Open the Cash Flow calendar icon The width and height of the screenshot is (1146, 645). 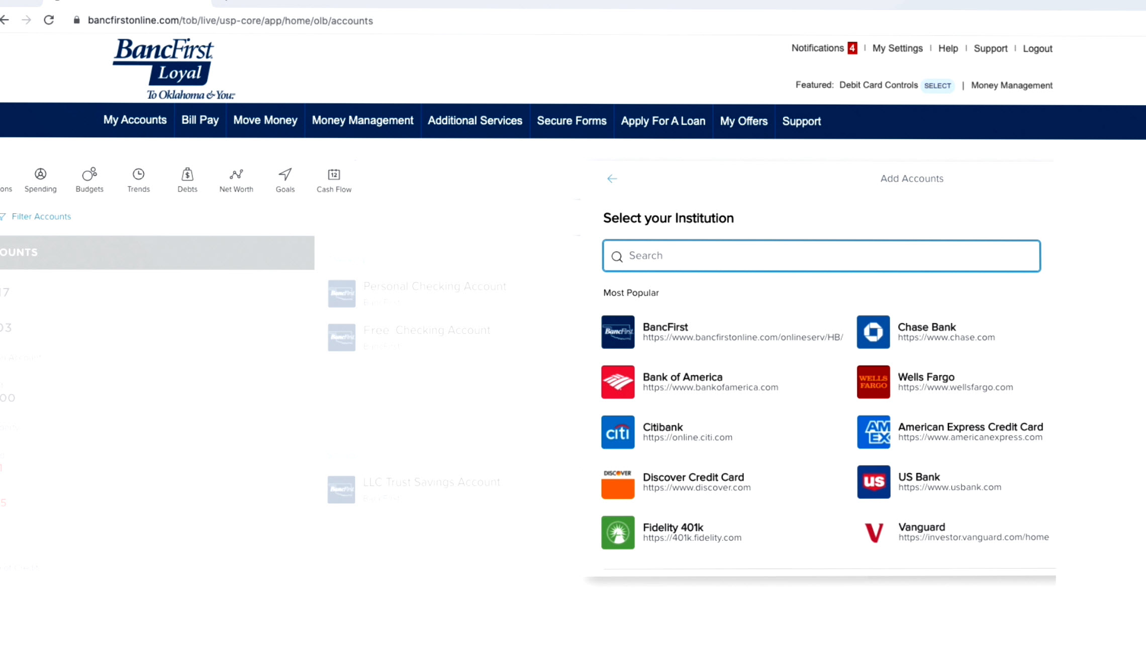(334, 174)
